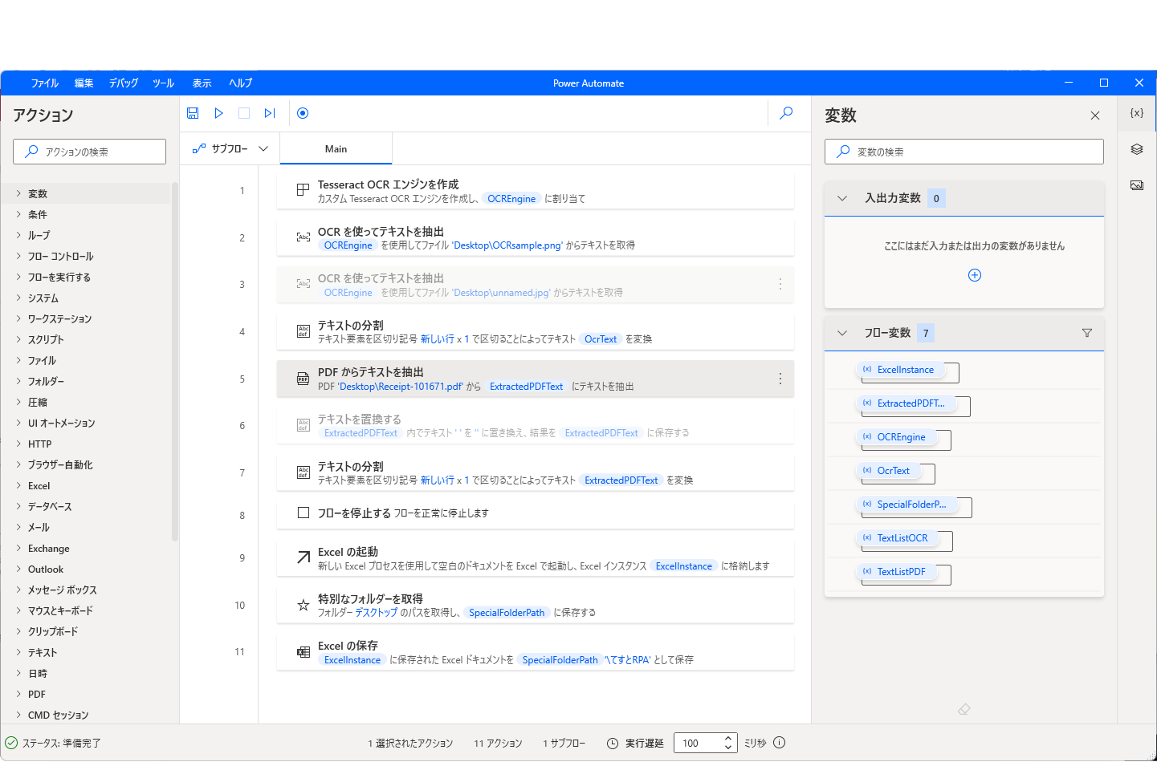Expand the UI オートメーション group
Screen dimensions: 1157x762
[x=18, y=423]
